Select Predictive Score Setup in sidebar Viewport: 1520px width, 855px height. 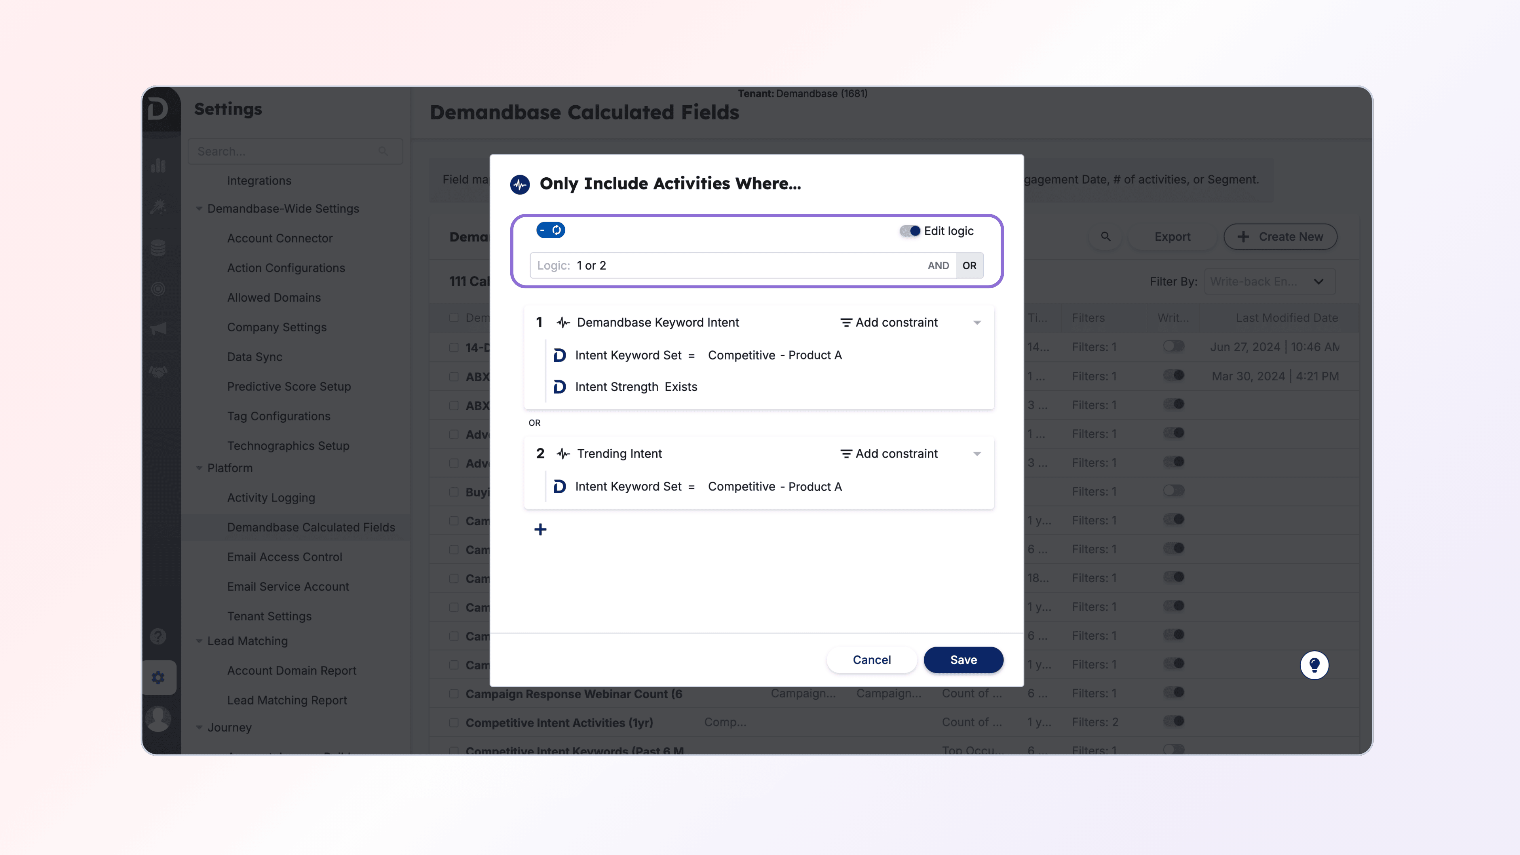tap(289, 386)
